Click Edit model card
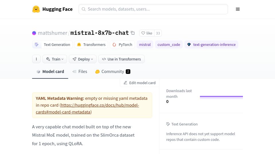Screen dimensions: 275x154 pos(140,83)
